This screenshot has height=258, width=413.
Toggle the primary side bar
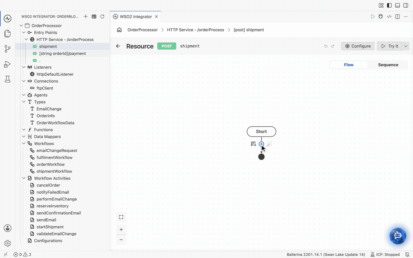click(389, 5)
